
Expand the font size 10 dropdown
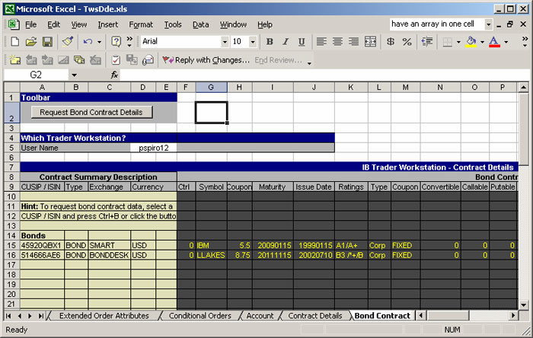(253, 42)
